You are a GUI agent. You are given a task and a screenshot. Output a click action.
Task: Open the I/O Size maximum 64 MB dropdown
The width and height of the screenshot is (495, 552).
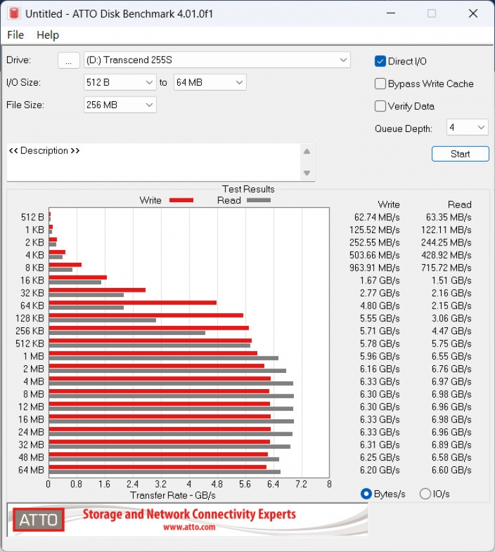[x=210, y=82]
